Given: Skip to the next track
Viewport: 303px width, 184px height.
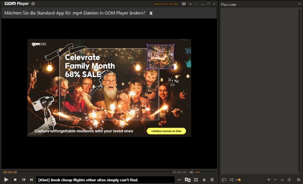Looking at the screenshot, I should [31, 180].
